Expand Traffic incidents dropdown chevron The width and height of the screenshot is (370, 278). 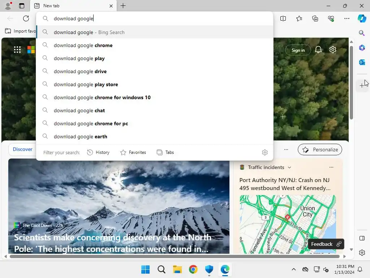click(289, 167)
